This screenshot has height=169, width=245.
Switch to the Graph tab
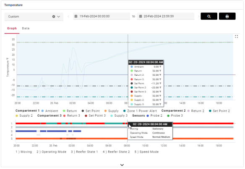(x=12, y=28)
